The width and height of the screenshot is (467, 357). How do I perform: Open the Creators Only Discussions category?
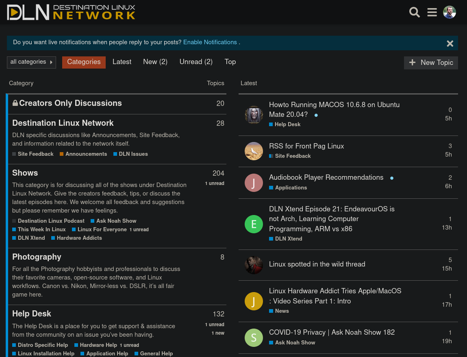(x=70, y=103)
